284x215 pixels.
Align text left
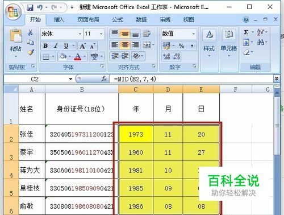tap(115, 45)
